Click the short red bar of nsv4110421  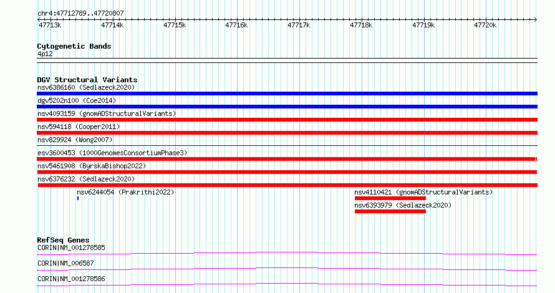pyautogui.click(x=390, y=198)
